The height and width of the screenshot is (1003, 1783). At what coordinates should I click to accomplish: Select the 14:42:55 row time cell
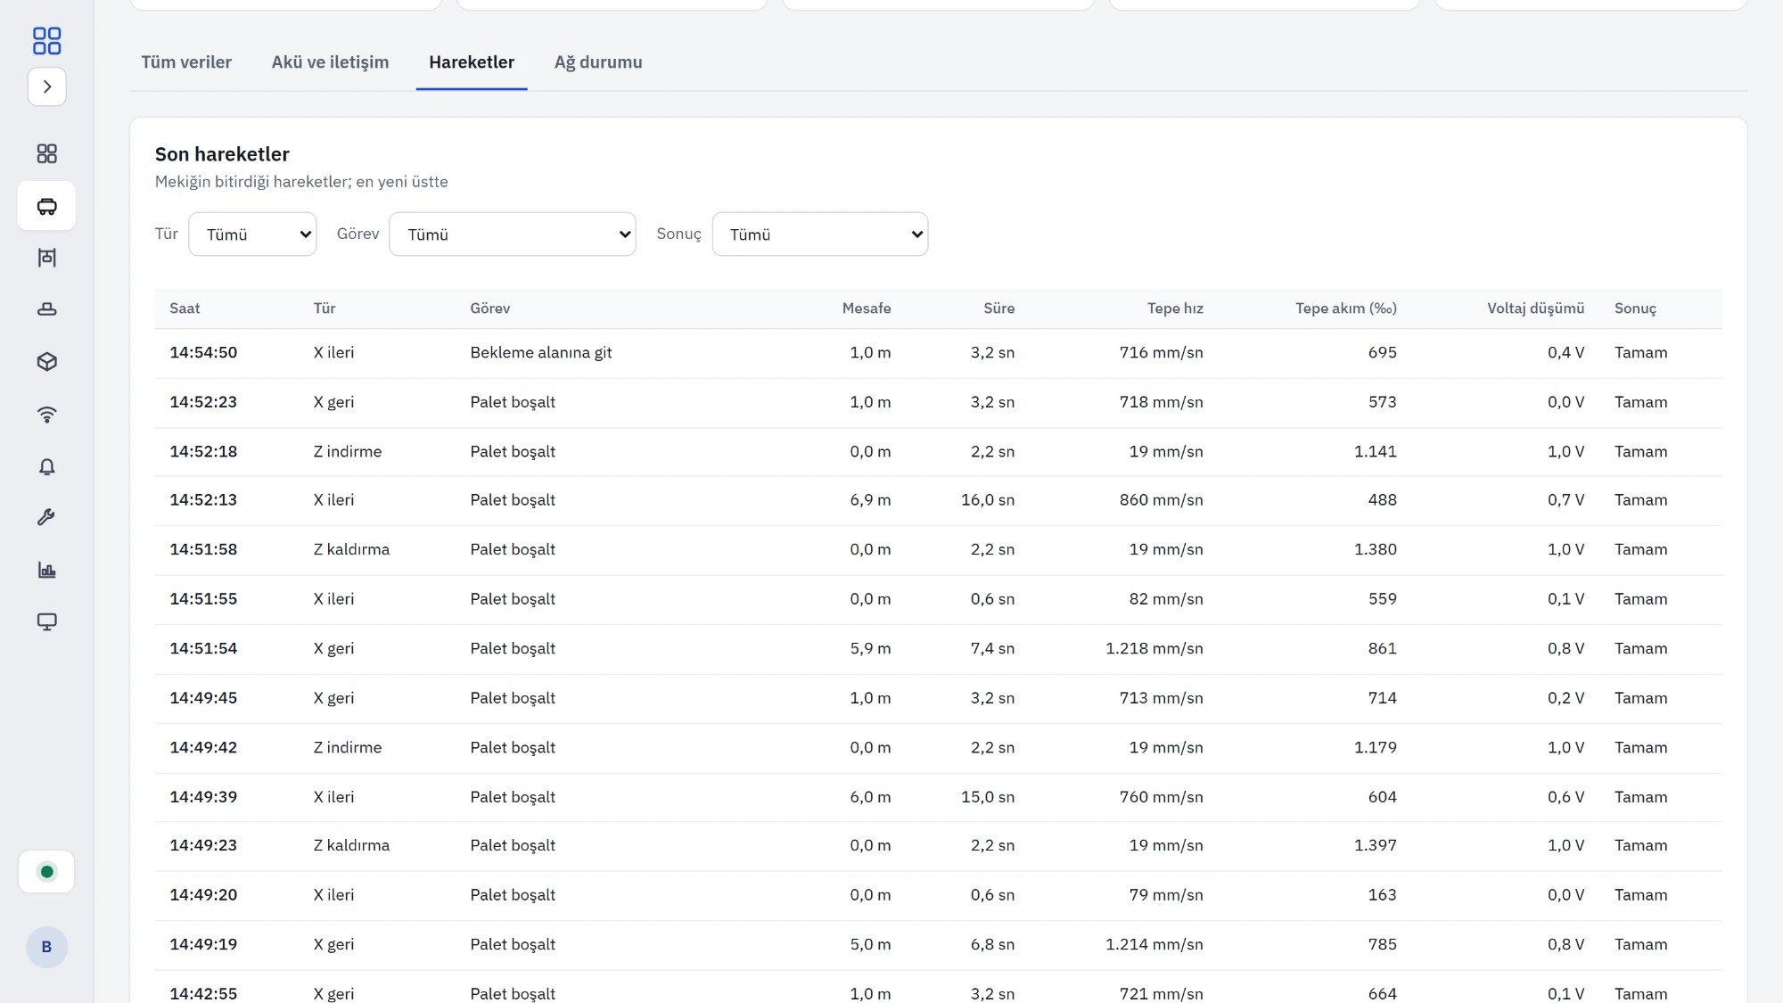tap(203, 993)
